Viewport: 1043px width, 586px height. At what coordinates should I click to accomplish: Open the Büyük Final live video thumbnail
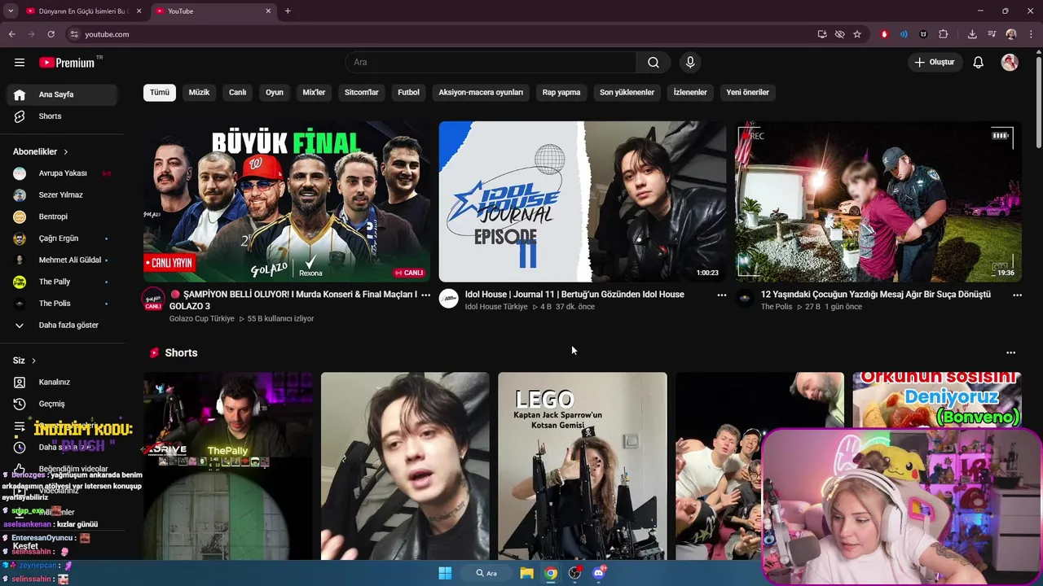pyautogui.click(x=287, y=202)
